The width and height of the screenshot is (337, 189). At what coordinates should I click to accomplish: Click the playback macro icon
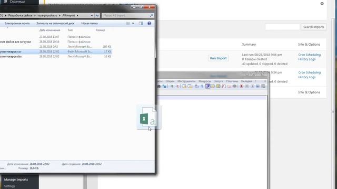pyautogui.click(x=252, y=86)
